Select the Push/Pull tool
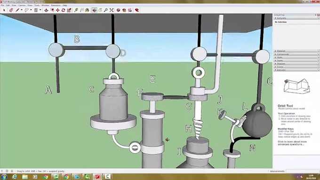 point(46,10)
